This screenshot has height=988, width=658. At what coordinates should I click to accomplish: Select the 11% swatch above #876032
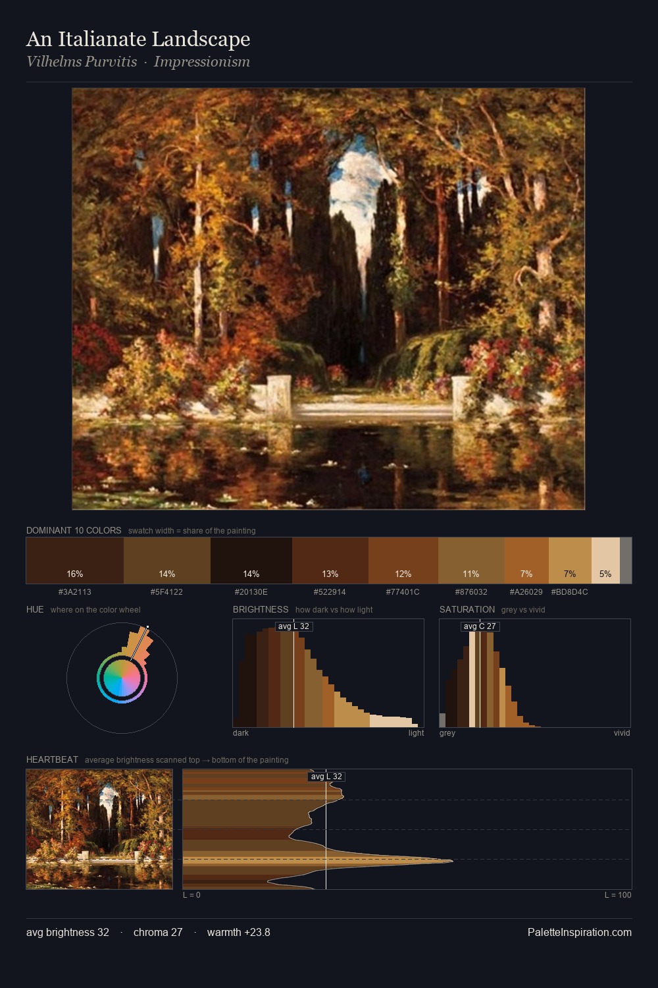pyautogui.click(x=471, y=561)
